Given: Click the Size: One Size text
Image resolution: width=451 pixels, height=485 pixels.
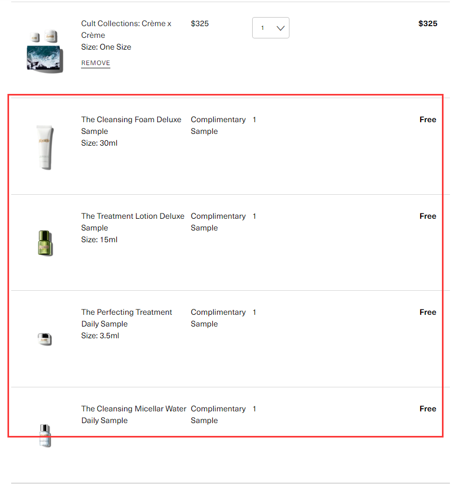Looking at the screenshot, I should click(106, 47).
